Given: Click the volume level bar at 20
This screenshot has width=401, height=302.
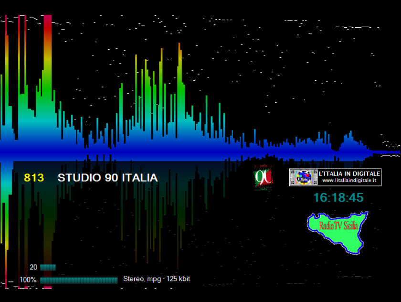Looking at the screenshot, I should click(x=48, y=267).
